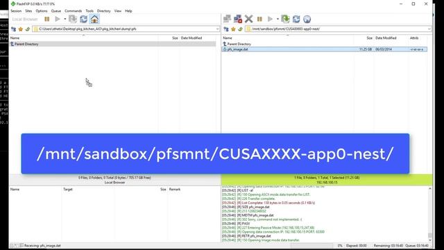Click the Remaining time status entry
This screenshot has width=444, height=250.
[388, 246]
